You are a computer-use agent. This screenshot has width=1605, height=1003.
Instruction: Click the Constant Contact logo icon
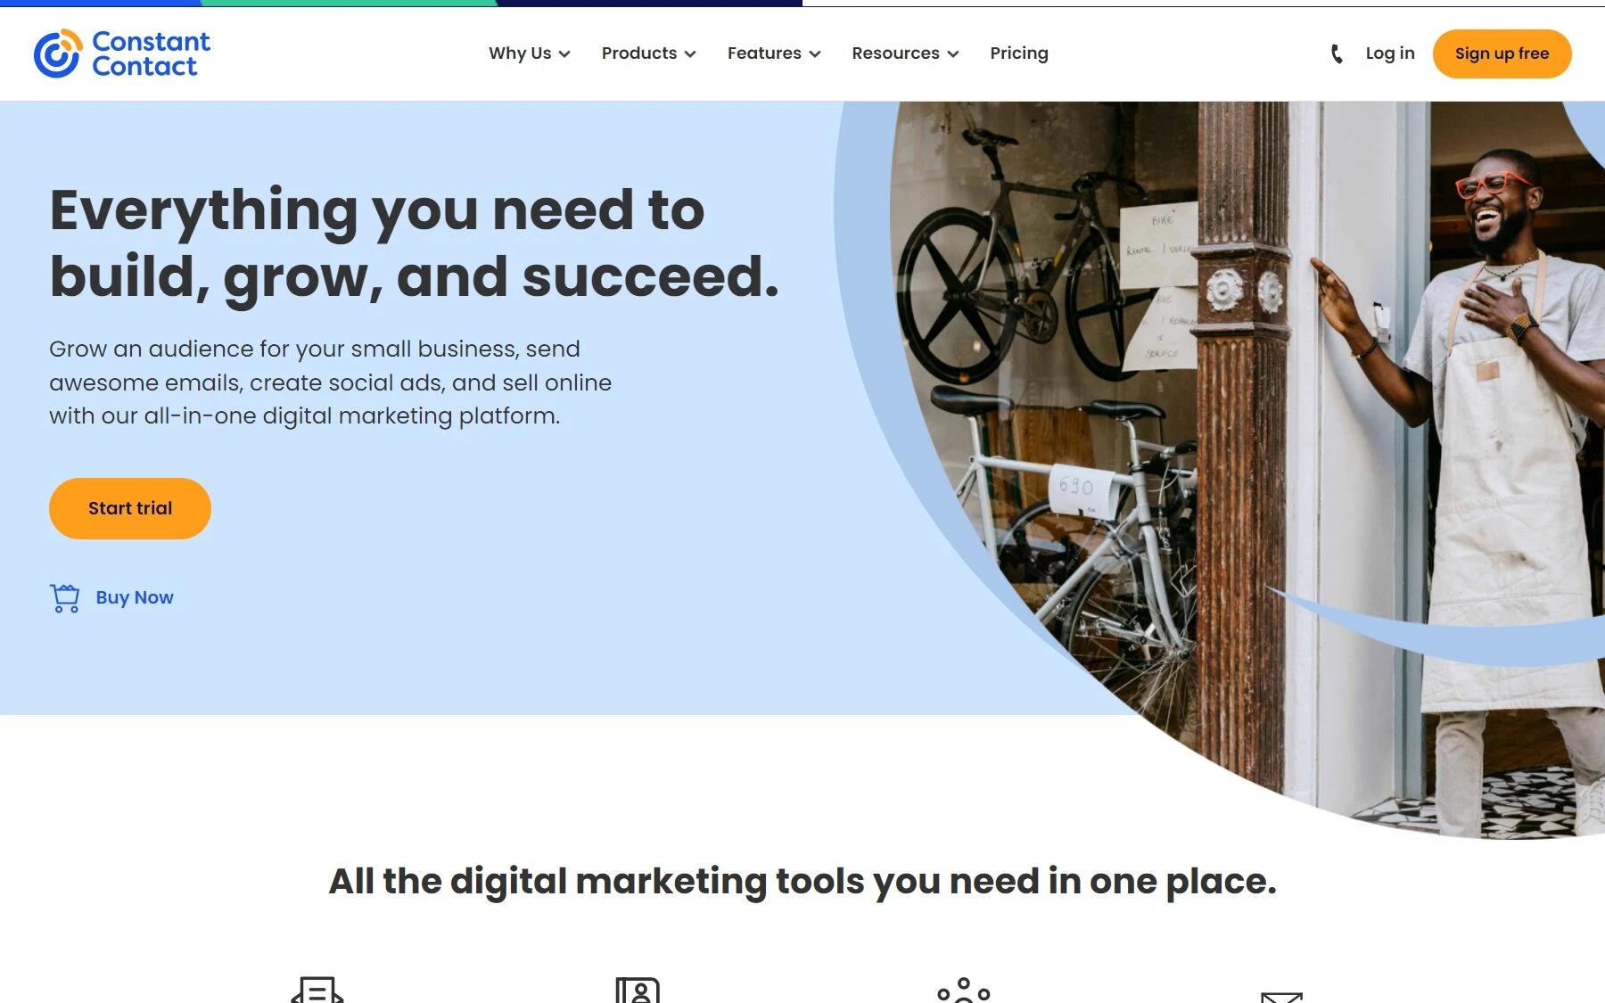point(58,53)
